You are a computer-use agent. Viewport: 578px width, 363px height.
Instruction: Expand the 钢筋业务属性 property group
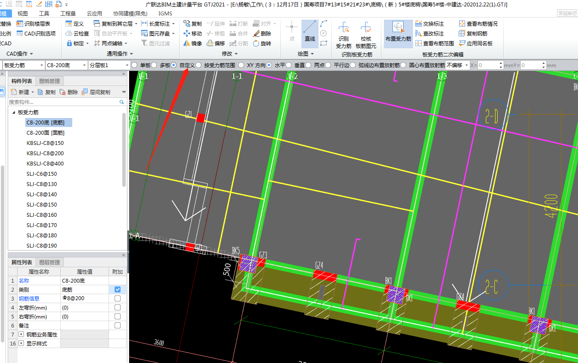[x=21, y=334]
